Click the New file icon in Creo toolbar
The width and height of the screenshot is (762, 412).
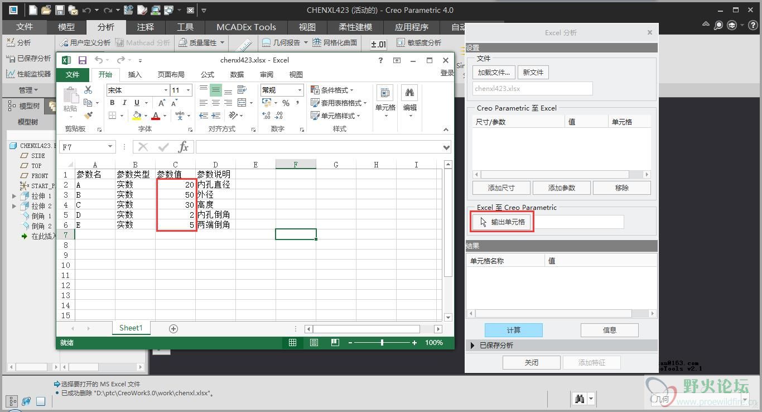point(33,10)
